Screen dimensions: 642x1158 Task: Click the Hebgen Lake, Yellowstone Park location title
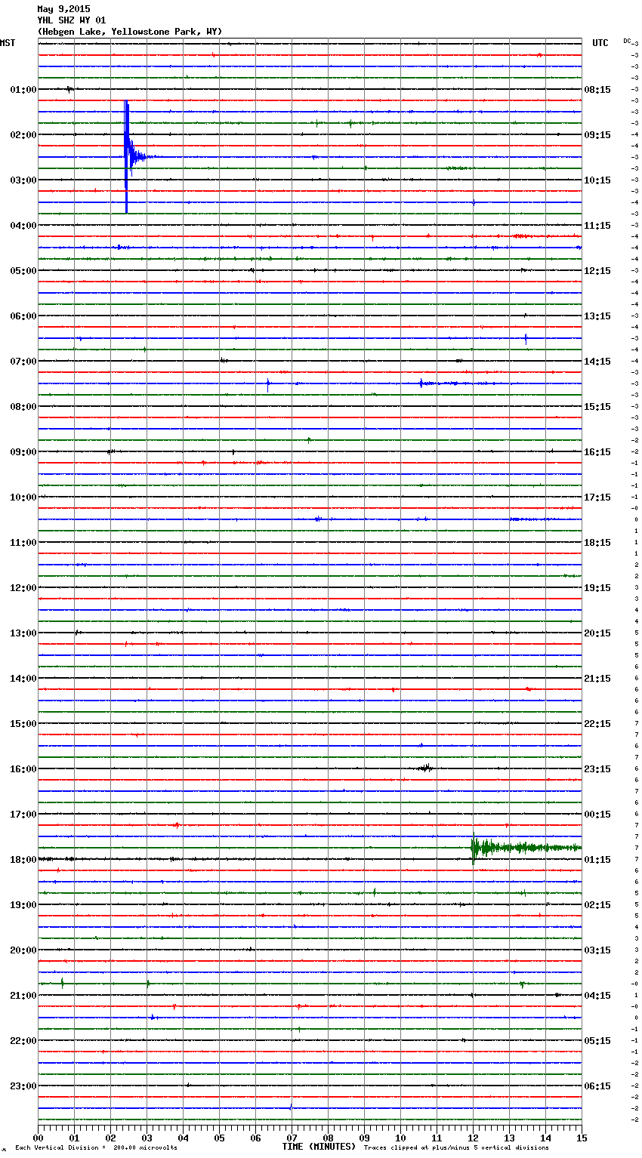[129, 32]
